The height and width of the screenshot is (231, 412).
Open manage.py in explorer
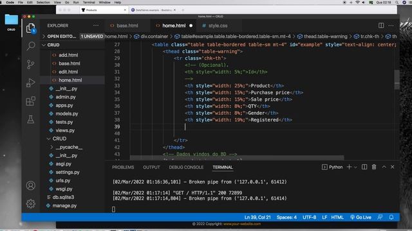coord(64,206)
